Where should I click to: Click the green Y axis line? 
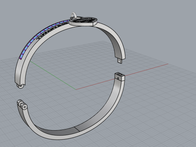[x=53, y=76]
